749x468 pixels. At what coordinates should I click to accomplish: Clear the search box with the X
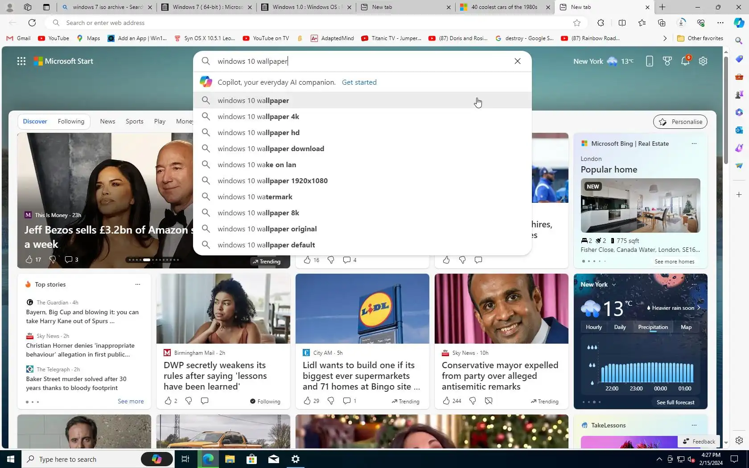(x=517, y=61)
